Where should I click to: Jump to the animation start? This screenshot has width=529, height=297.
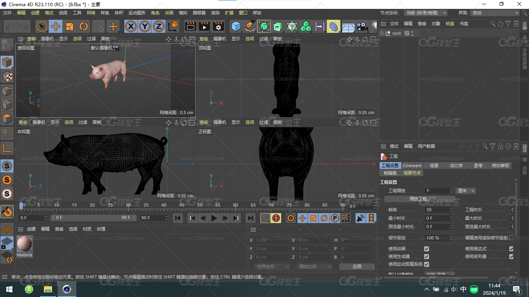(178, 218)
